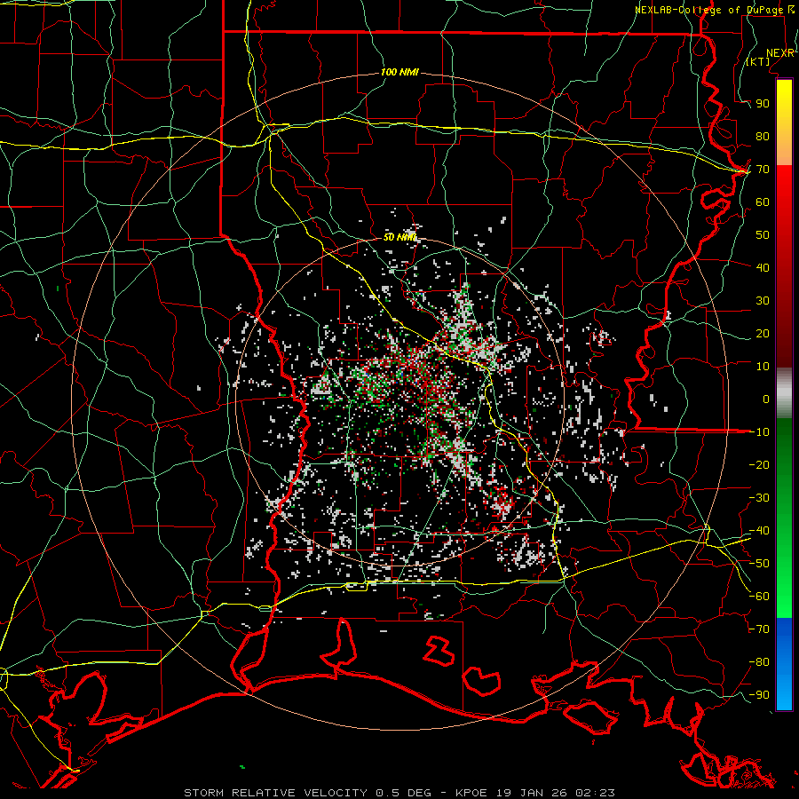Click the NEXR label above the scale
The width and height of the screenshot is (799, 799).
tap(780, 53)
